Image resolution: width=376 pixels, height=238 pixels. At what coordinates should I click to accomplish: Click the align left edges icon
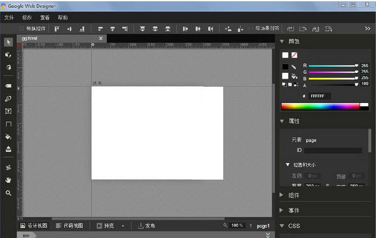coord(100,29)
